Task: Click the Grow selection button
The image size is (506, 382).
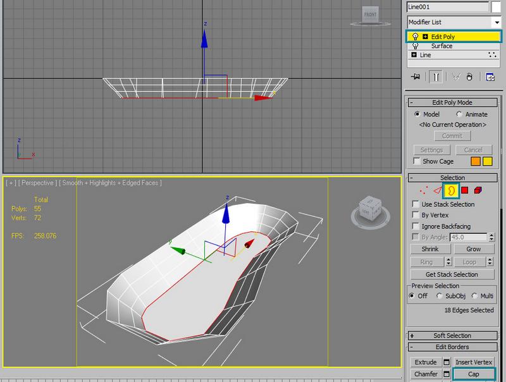Action: click(x=474, y=249)
